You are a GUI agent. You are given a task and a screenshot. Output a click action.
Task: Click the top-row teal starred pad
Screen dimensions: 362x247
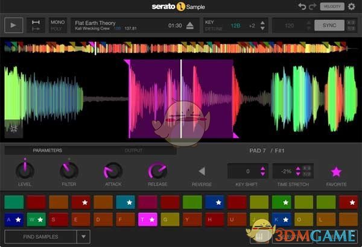[125, 202]
